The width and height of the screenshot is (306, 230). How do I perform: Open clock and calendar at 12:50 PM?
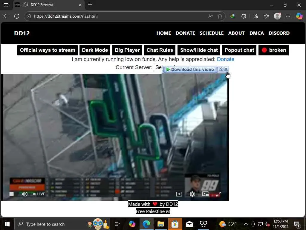(280, 224)
